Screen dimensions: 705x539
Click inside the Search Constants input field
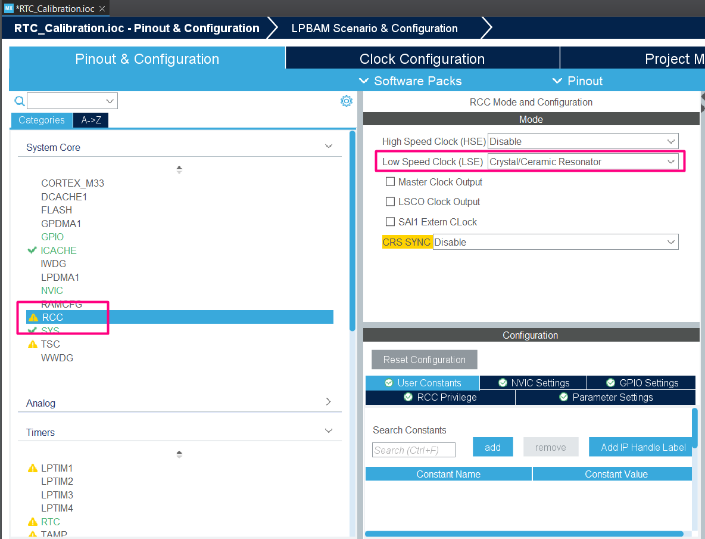coord(413,450)
